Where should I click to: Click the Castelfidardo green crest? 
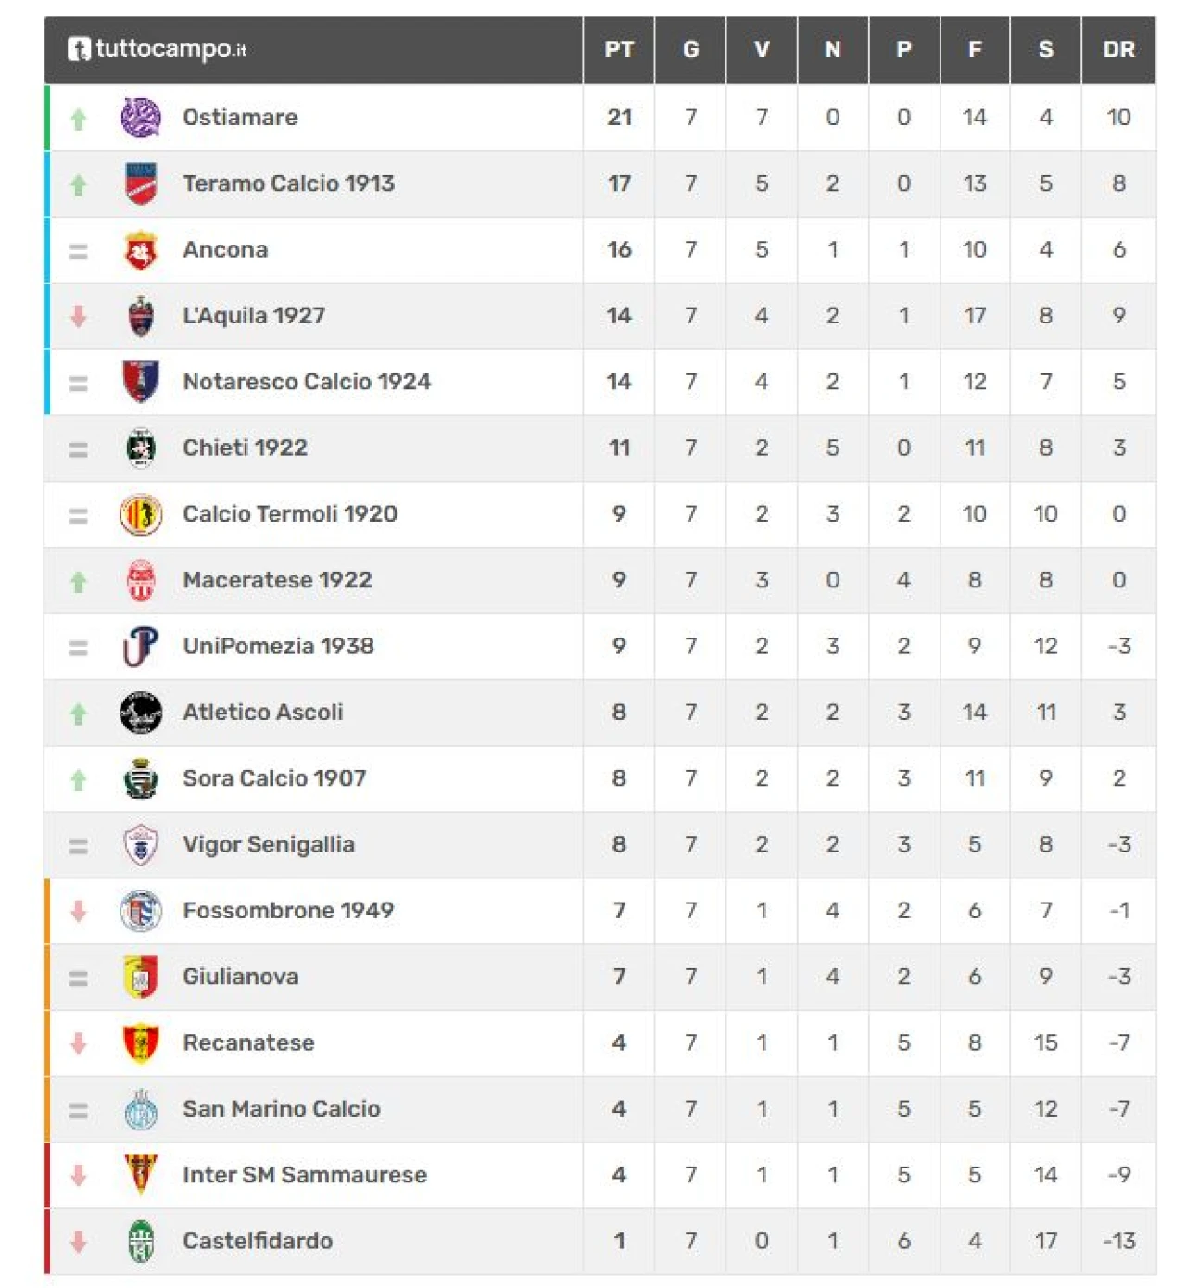coord(141,1242)
